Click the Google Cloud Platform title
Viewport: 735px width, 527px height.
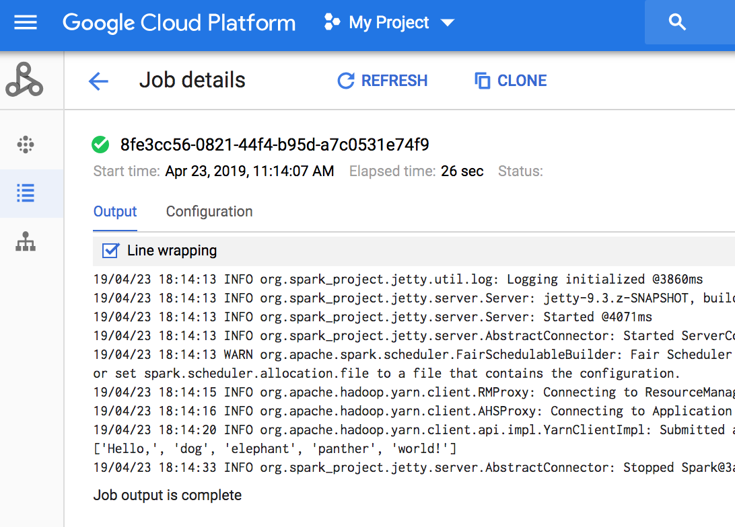pyautogui.click(x=179, y=23)
